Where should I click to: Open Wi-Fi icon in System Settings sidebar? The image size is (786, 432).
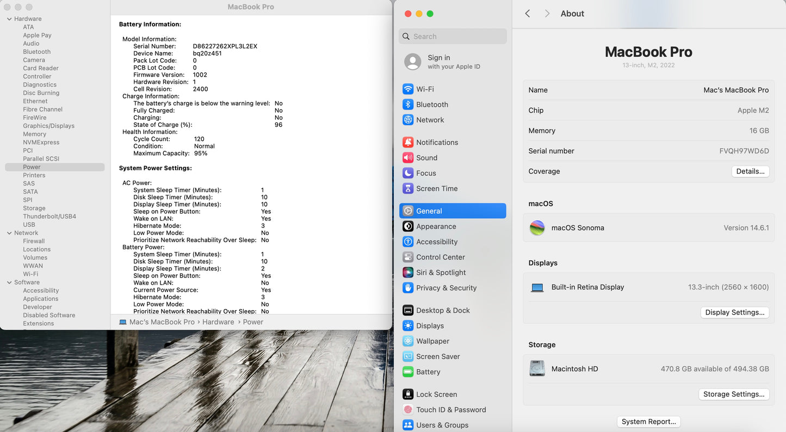pos(408,89)
